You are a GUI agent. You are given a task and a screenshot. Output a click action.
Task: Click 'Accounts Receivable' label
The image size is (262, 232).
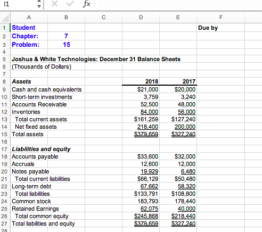click(x=39, y=104)
